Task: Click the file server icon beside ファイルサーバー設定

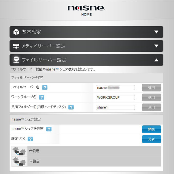Action: (x=16, y=60)
